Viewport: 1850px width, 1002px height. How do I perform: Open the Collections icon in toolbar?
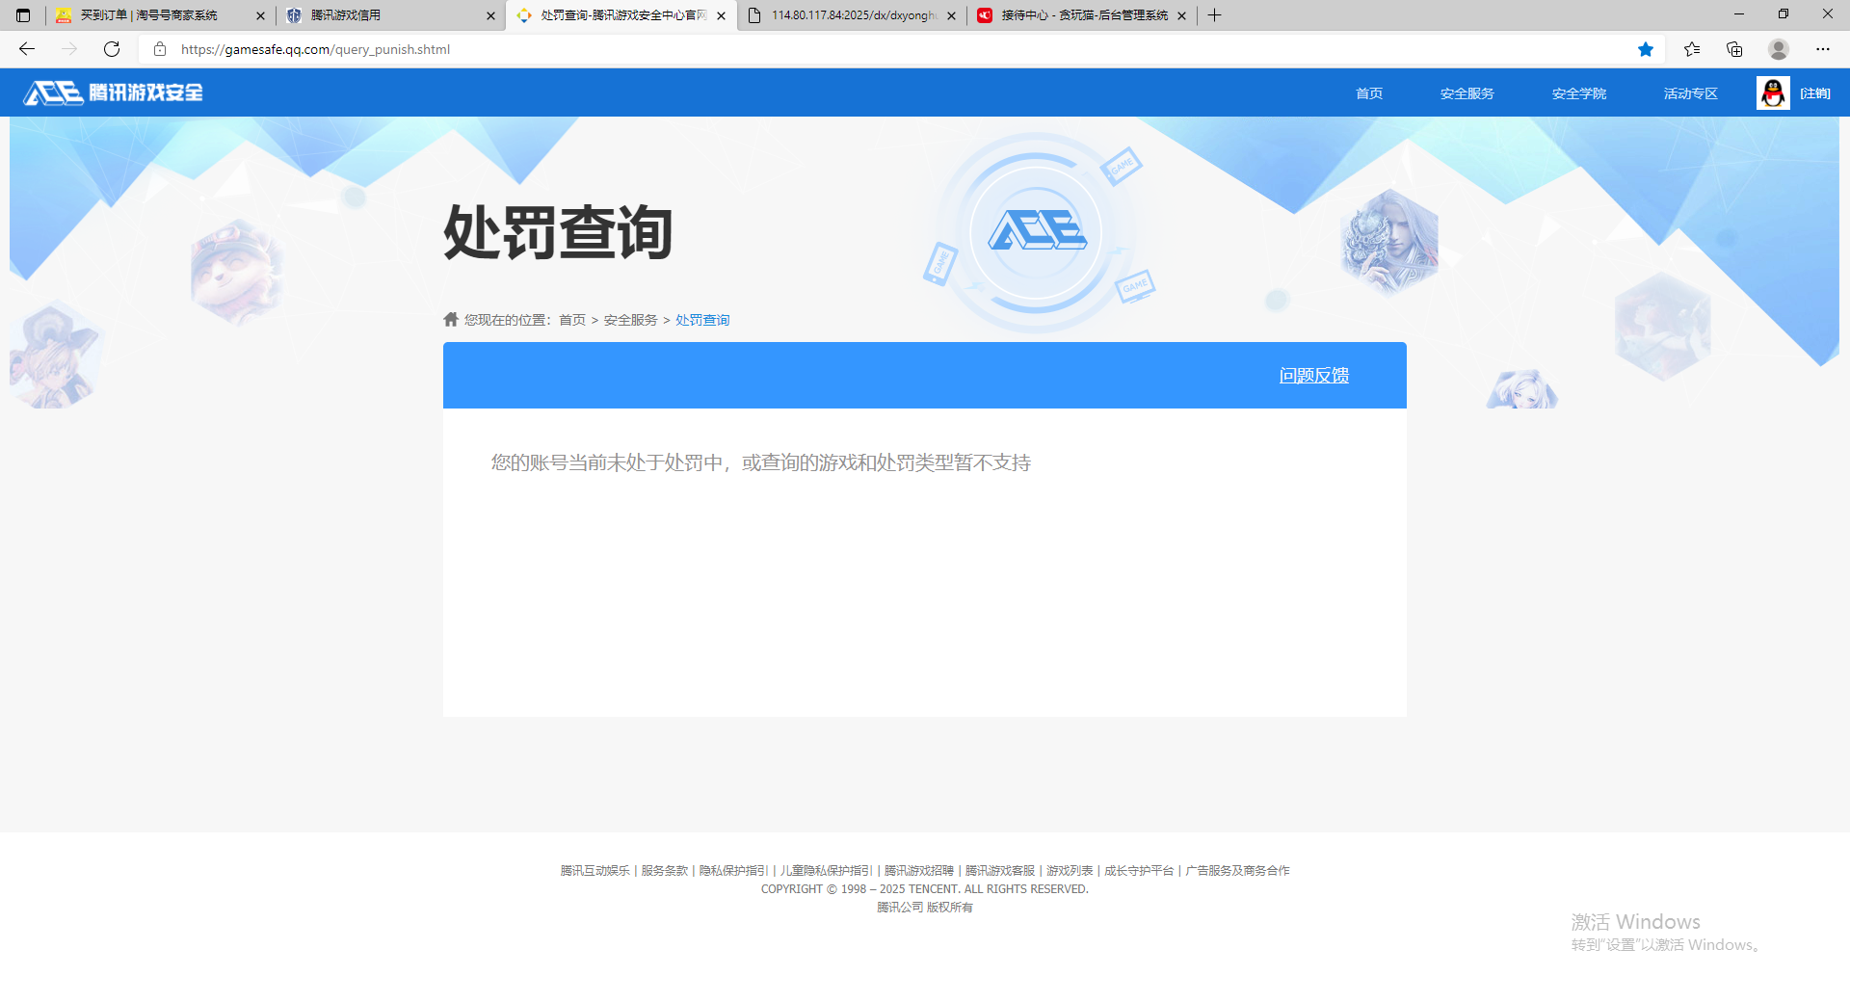pyautogui.click(x=1734, y=49)
